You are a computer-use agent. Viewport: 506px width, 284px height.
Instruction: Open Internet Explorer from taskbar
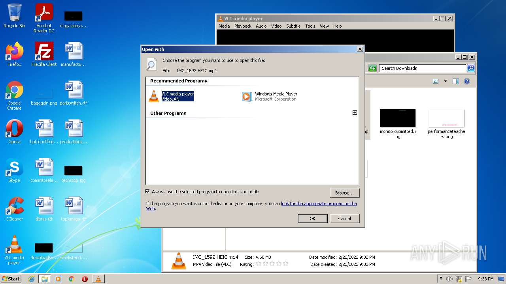(32, 279)
